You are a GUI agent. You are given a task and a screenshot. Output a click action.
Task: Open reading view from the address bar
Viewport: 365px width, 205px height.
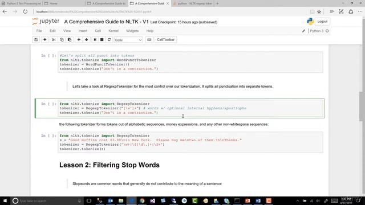tap(312, 11)
